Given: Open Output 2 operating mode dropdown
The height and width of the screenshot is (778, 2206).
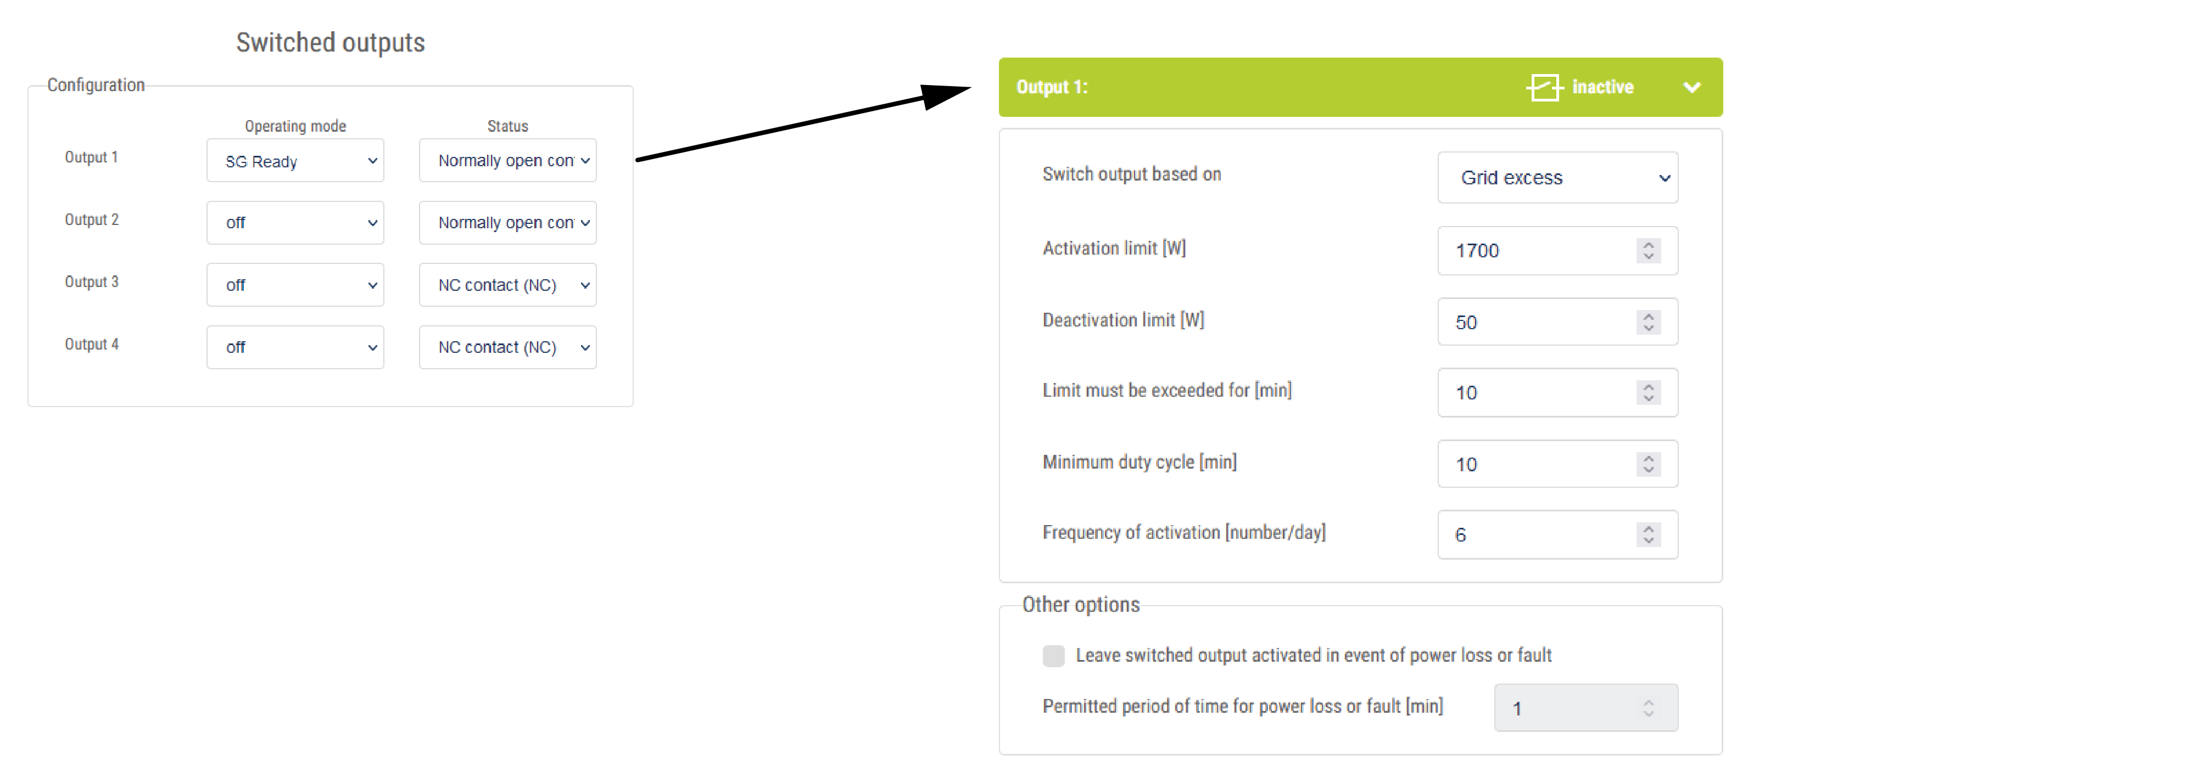Looking at the screenshot, I should (294, 223).
